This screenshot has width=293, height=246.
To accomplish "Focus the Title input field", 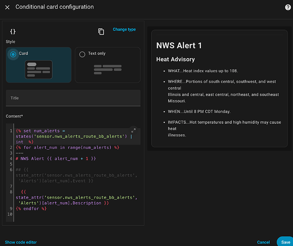I will 73,98.
